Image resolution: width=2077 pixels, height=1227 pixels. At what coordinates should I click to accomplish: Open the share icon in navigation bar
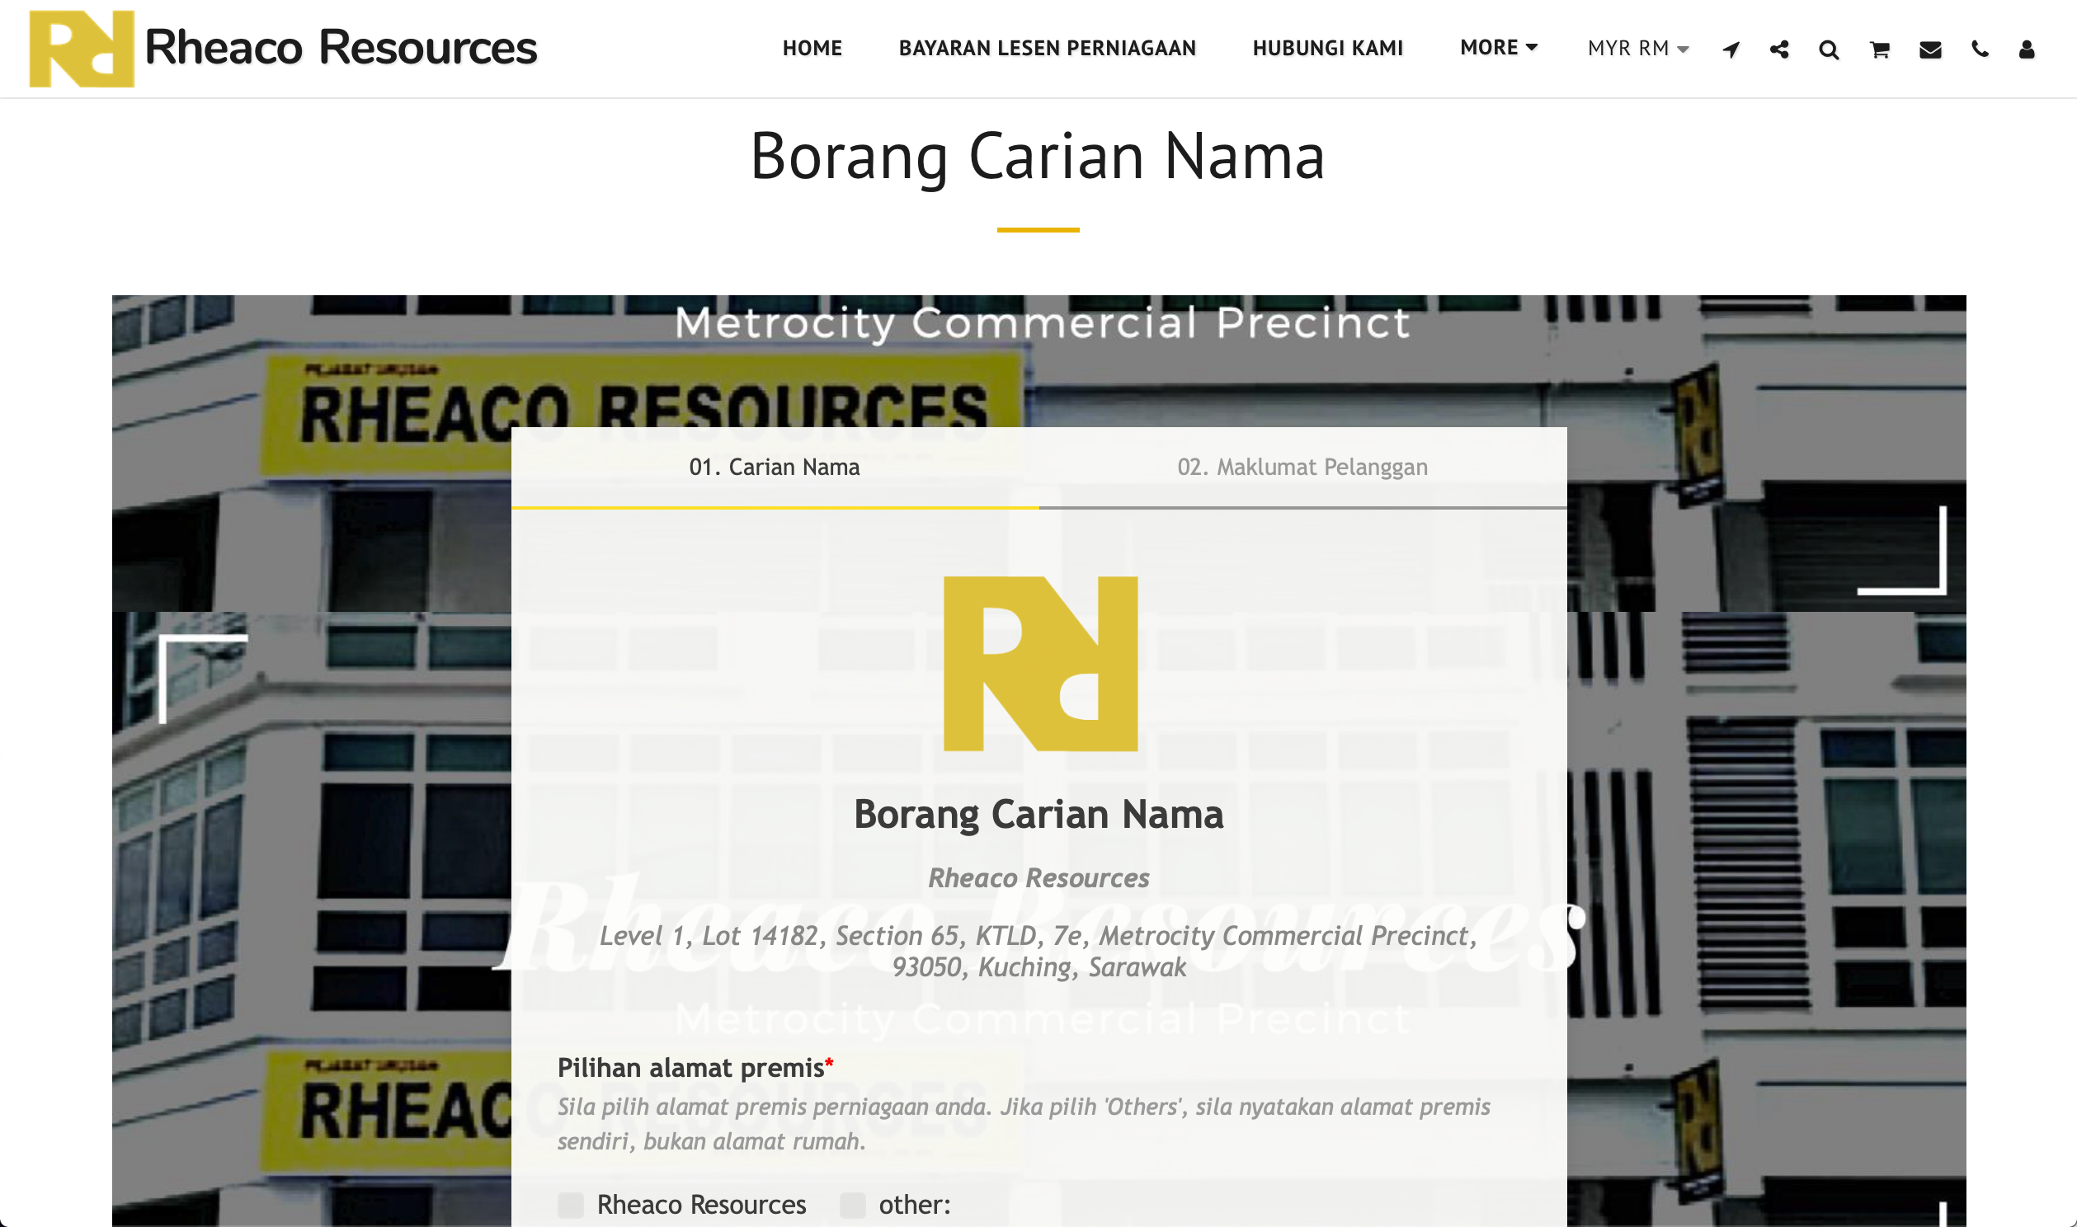pyautogui.click(x=1779, y=49)
